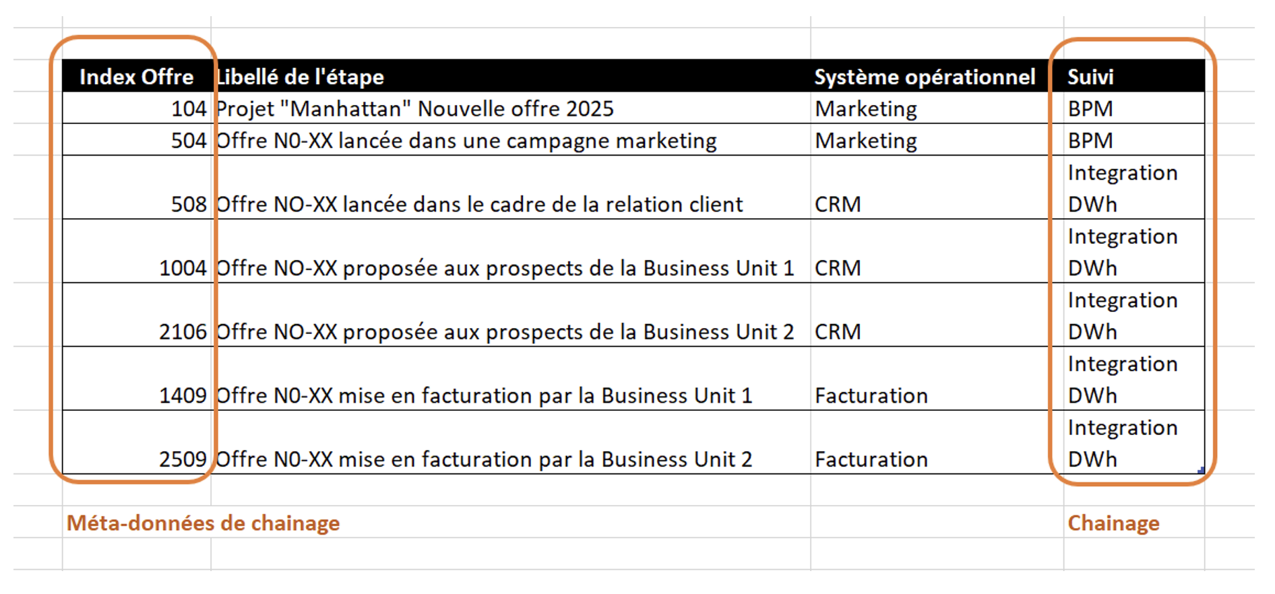Click the "Index Offre" header cell
The height and width of the screenshot is (594, 1275).
[136, 77]
